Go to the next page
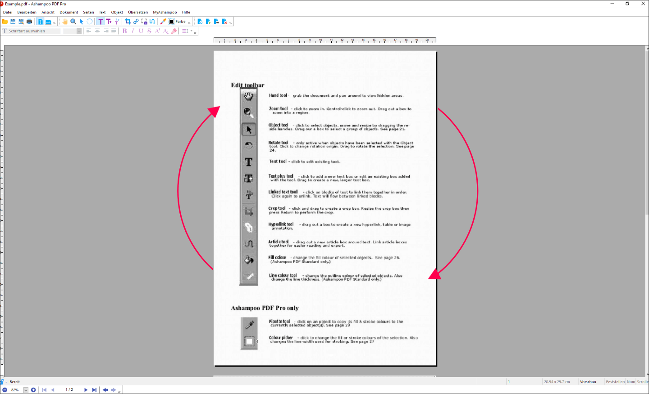The height and width of the screenshot is (394, 649). coord(86,390)
